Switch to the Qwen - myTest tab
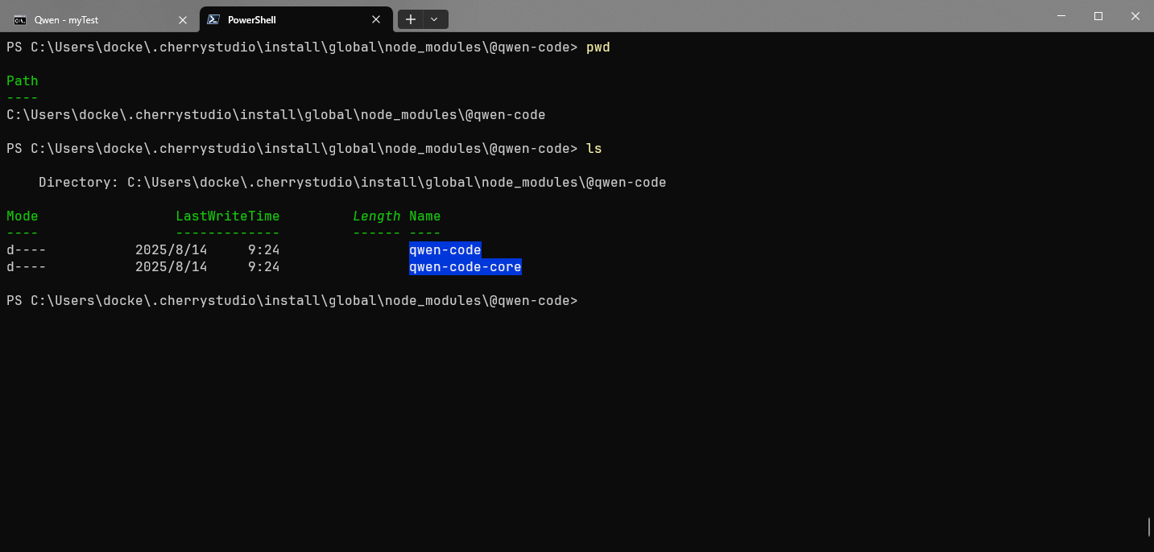 tap(101, 19)
